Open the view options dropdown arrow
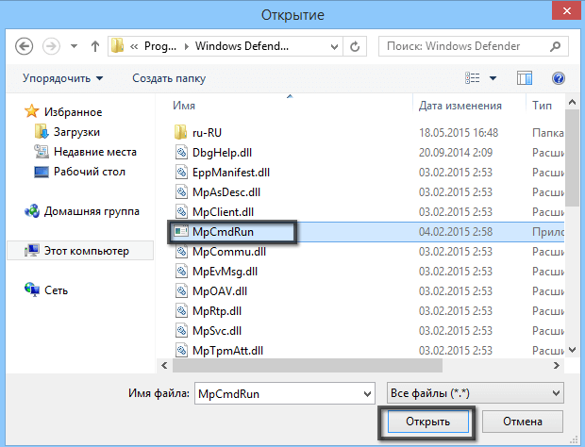 click(493, 78)
